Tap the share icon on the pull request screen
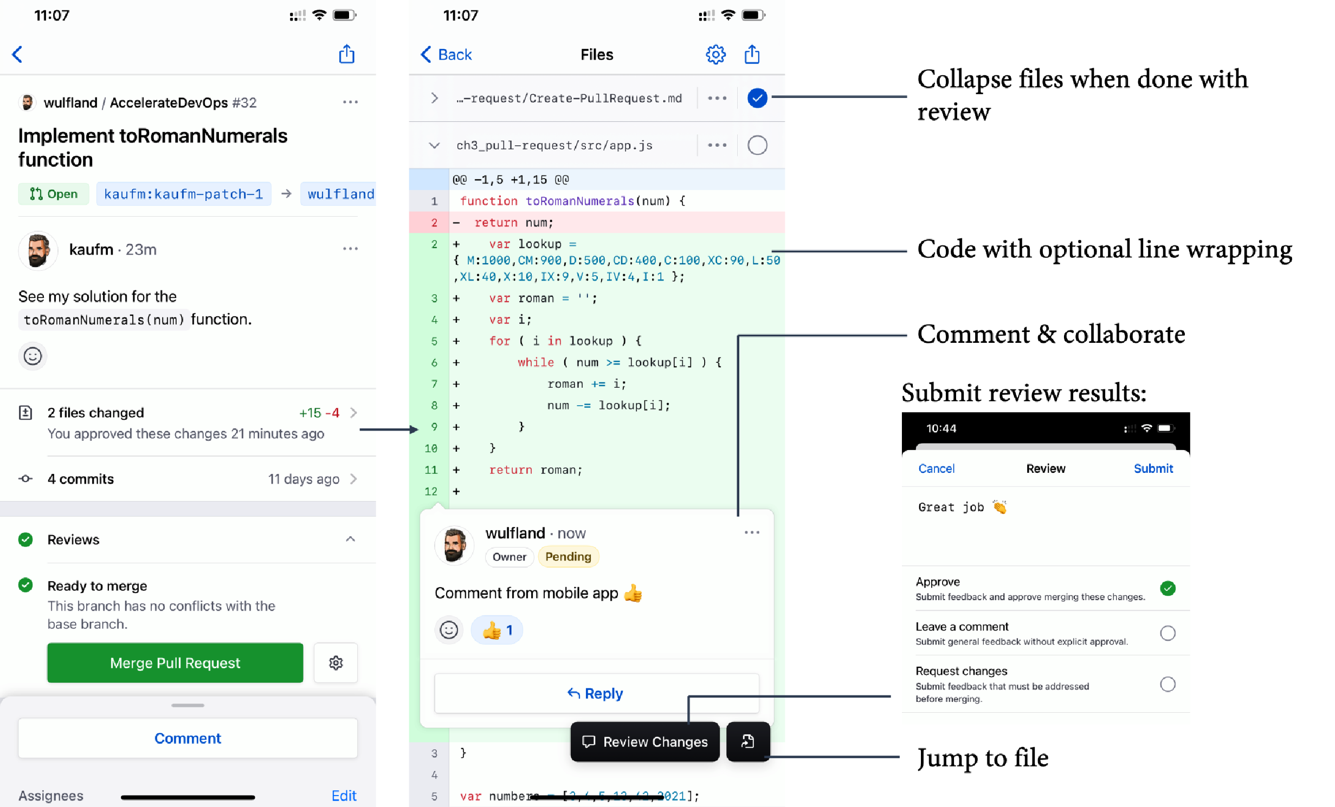1335x807 pixels. [347, 54]
